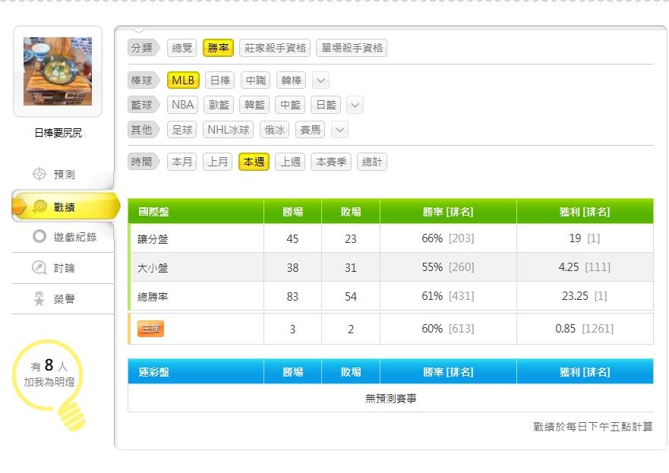Expand more basketball leagues dropdown
Screen dimensions: 669x473
355,105
